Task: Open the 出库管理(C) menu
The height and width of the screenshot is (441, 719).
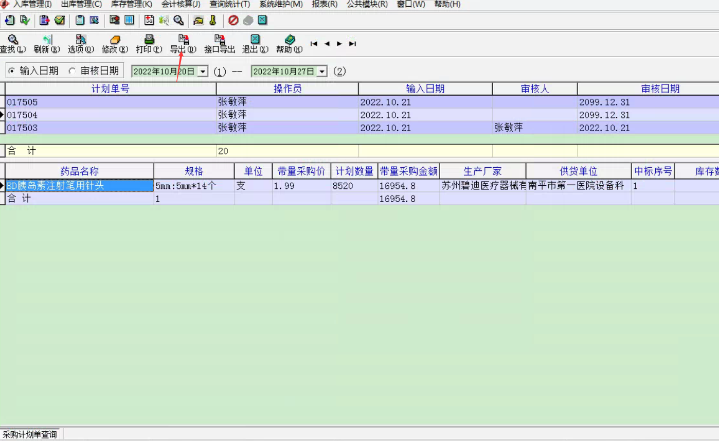Action: 81,4
